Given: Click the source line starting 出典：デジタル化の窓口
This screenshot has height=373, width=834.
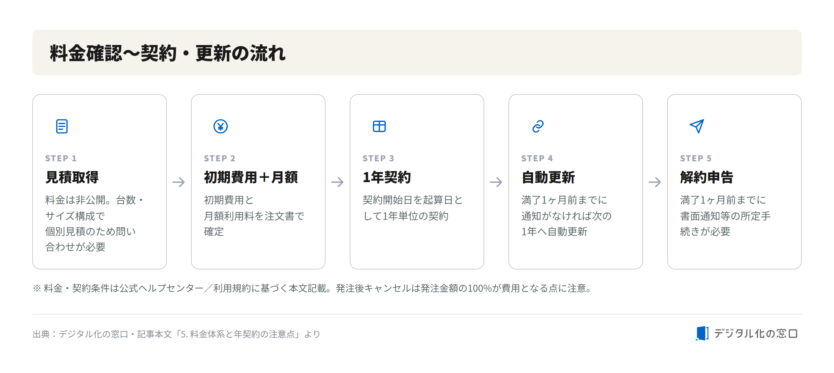Looking at the screenshot, I should coord(176,334).
